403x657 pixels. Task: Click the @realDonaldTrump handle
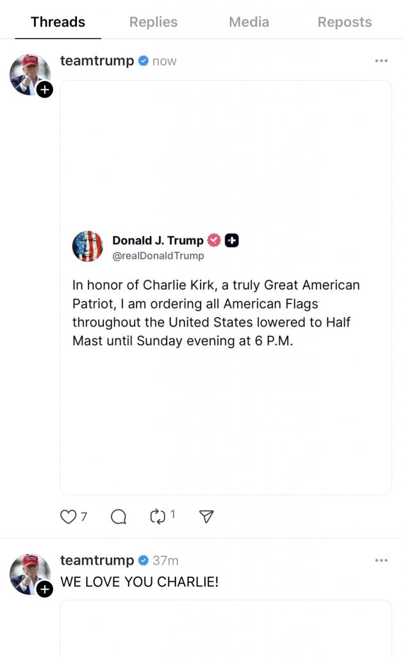pos(158,256)
